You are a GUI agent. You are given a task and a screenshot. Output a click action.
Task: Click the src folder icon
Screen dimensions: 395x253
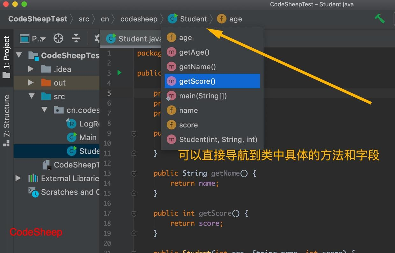46,96
